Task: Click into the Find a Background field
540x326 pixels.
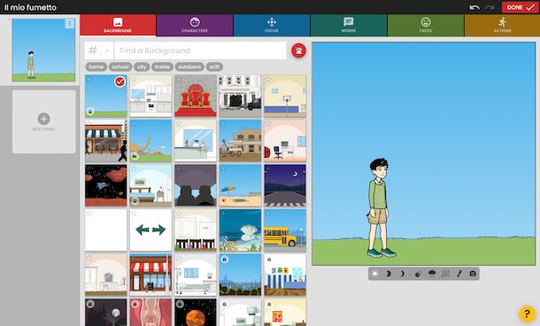Action: (x=200, y=50)
